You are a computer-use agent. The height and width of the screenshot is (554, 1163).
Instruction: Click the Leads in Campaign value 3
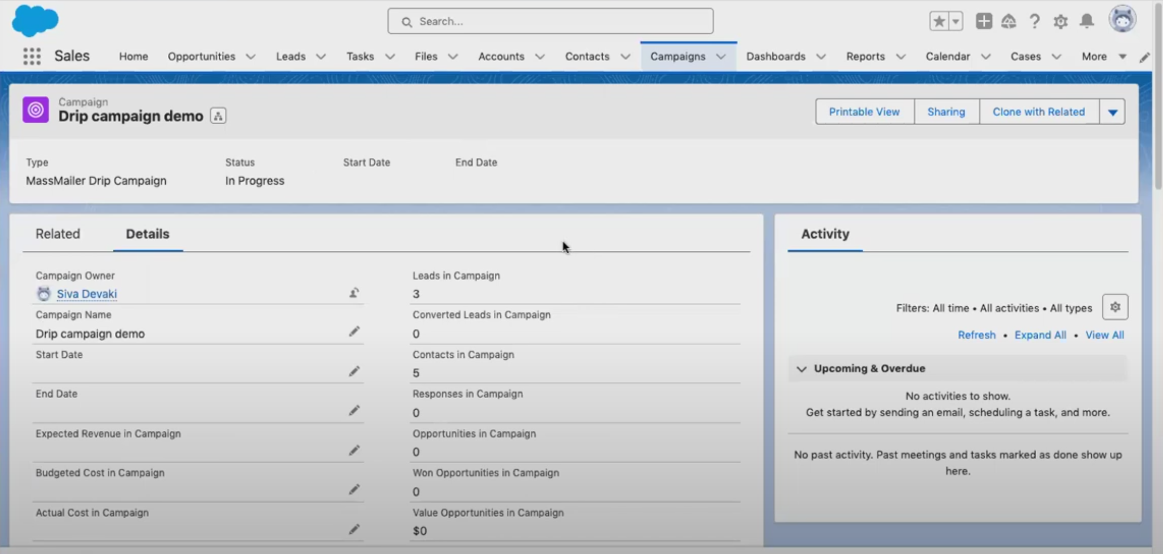point(416,294)
